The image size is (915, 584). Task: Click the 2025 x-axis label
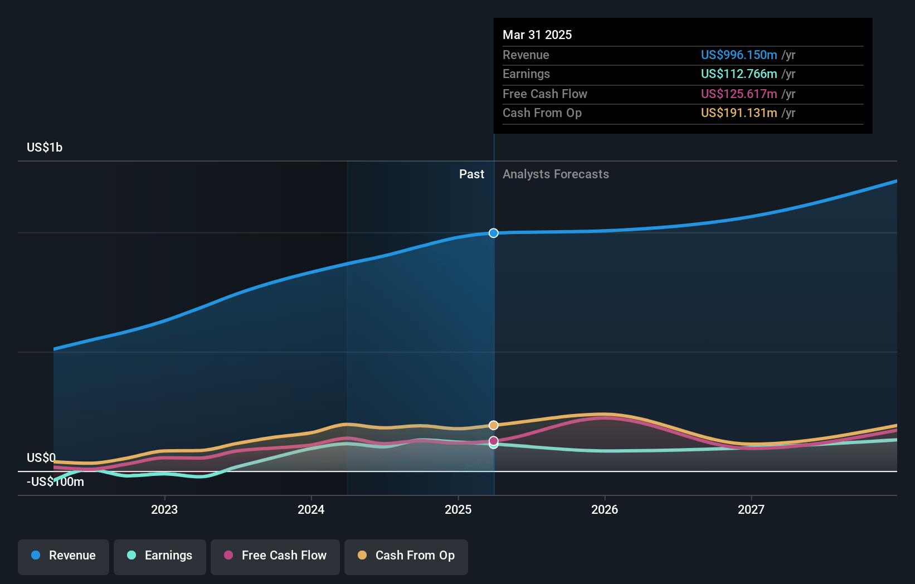[x=458, y=509]
